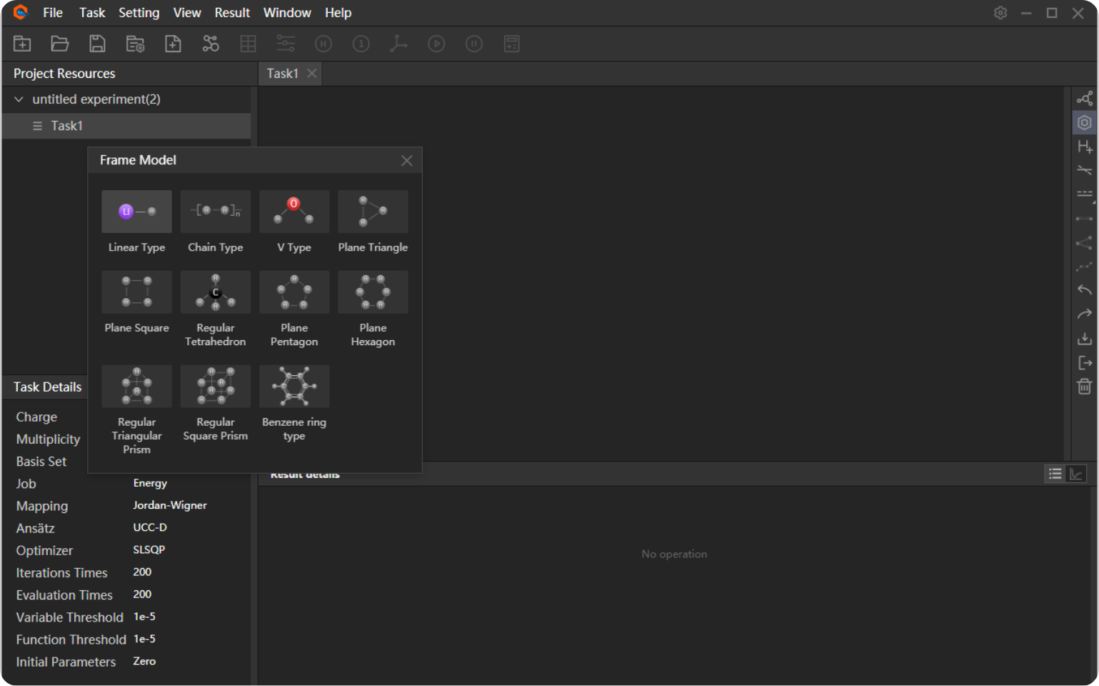Image resolution: width=1099 pixels, height=686 pixels.
Task: Click the undo arrow in right sidebar
Action: 1084,289
